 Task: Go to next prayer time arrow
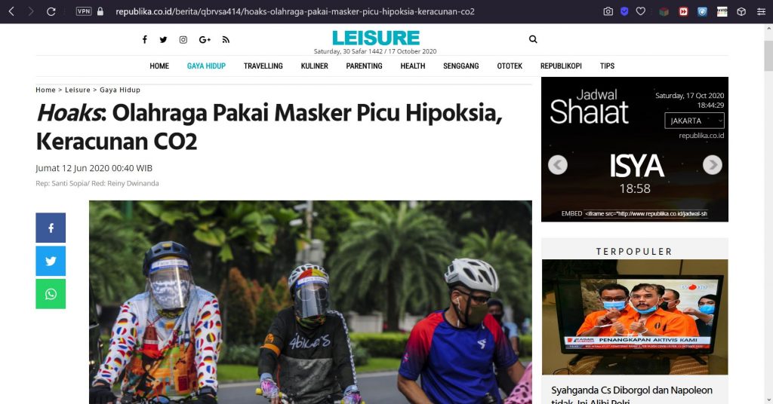(x=713, y=165)
